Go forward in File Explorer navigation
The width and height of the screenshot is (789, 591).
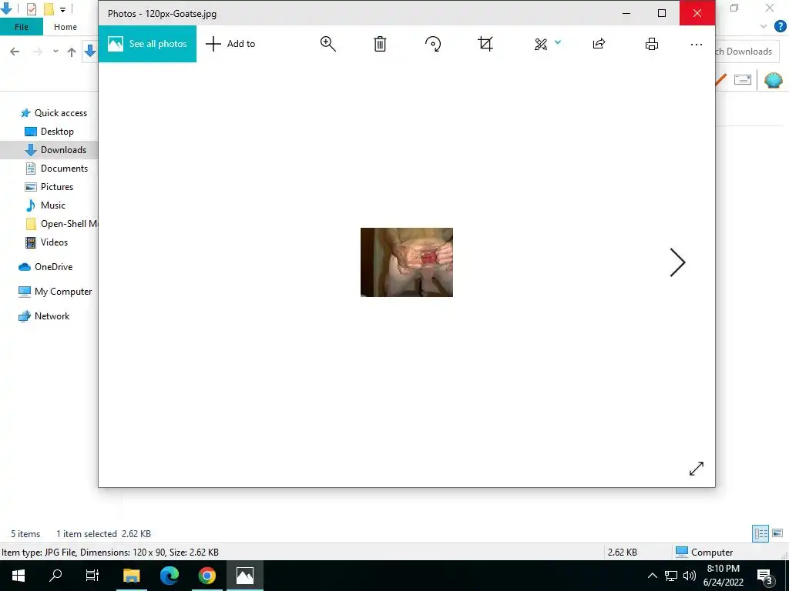(x=37, y=52)
